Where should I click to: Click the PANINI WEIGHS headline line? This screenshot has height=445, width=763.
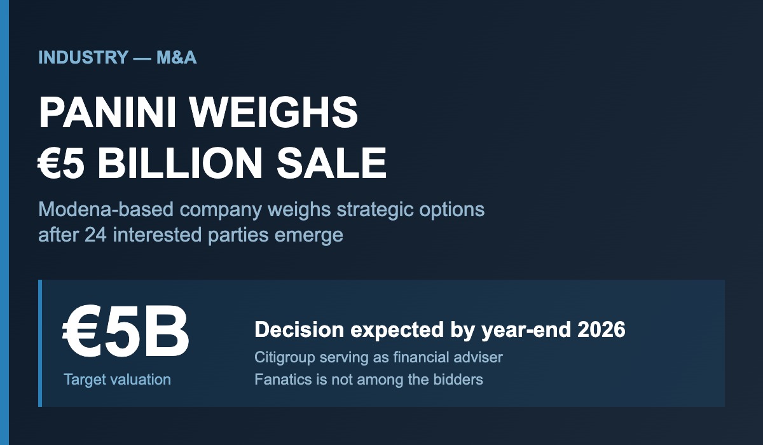click(198, 113)
